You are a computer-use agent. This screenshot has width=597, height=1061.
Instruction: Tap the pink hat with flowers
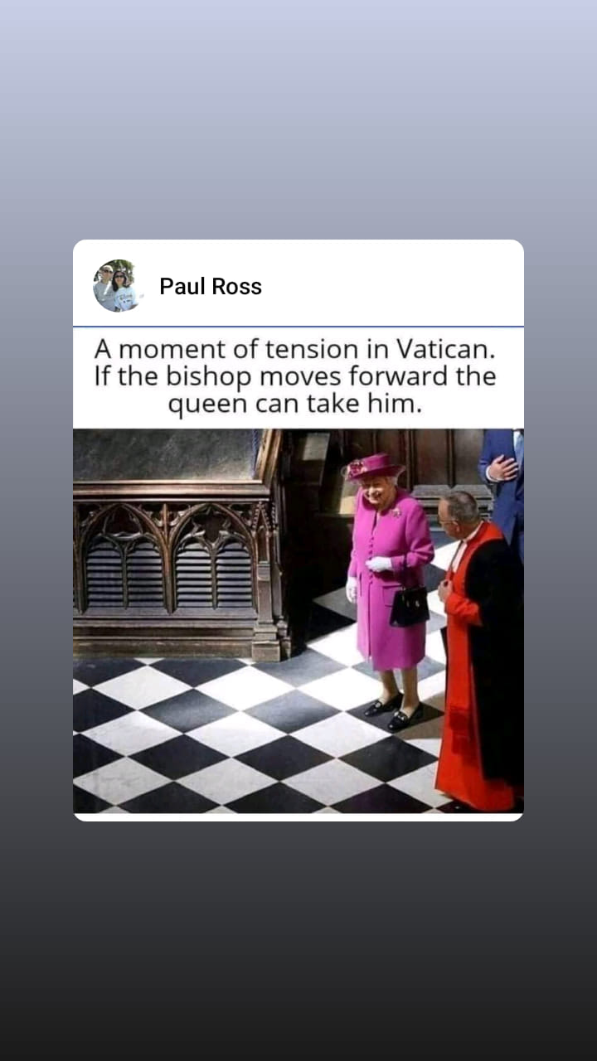click(375, 467)
